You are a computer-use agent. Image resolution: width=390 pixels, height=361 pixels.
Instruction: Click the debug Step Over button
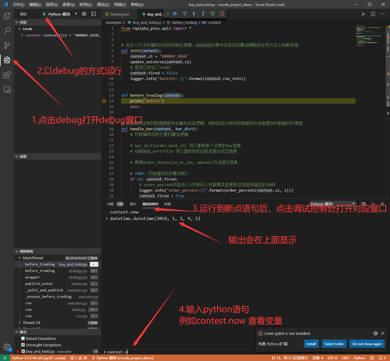(x=184, y=14)
